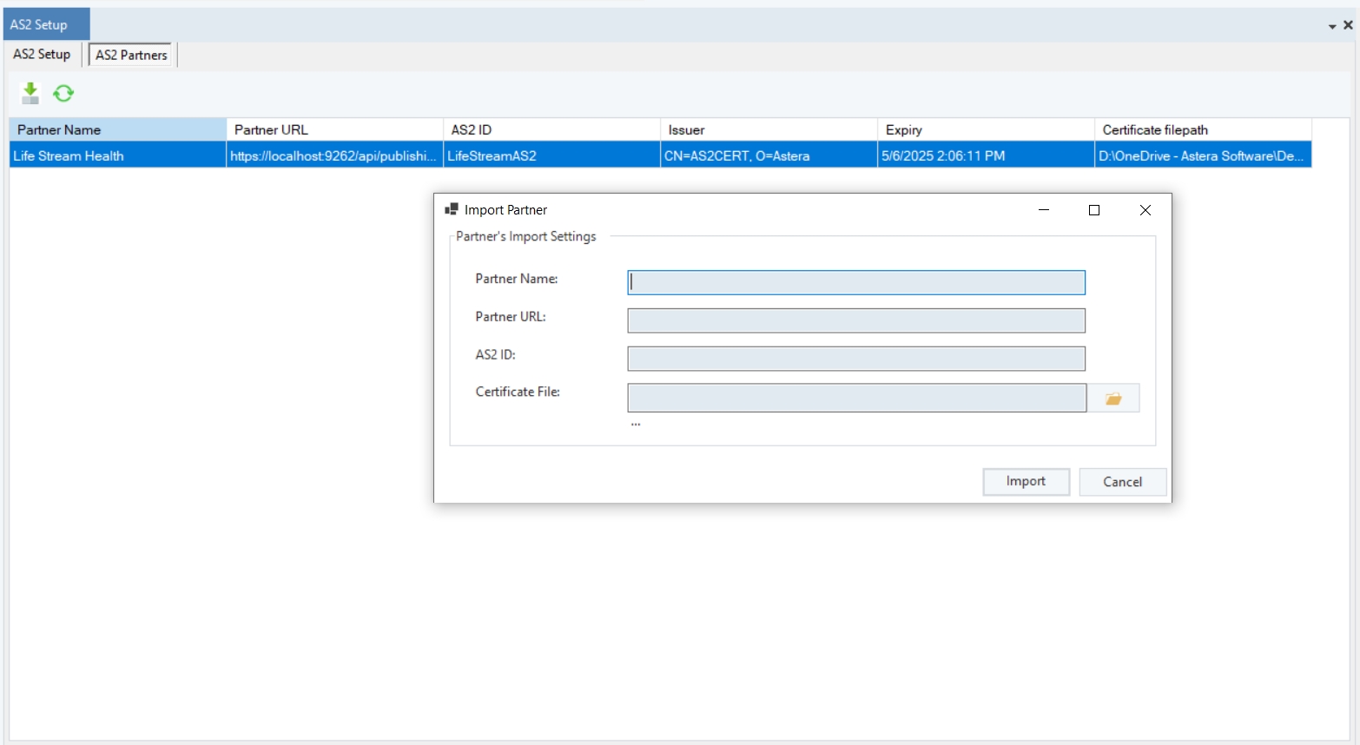Browse for certificate file using folder icon
This screenshot has width=1360, height=745.
[x=1113, y=399]
